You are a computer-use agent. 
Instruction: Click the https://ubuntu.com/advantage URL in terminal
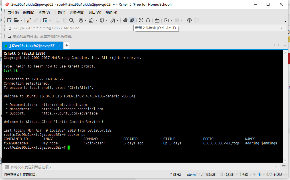point(69,113)
